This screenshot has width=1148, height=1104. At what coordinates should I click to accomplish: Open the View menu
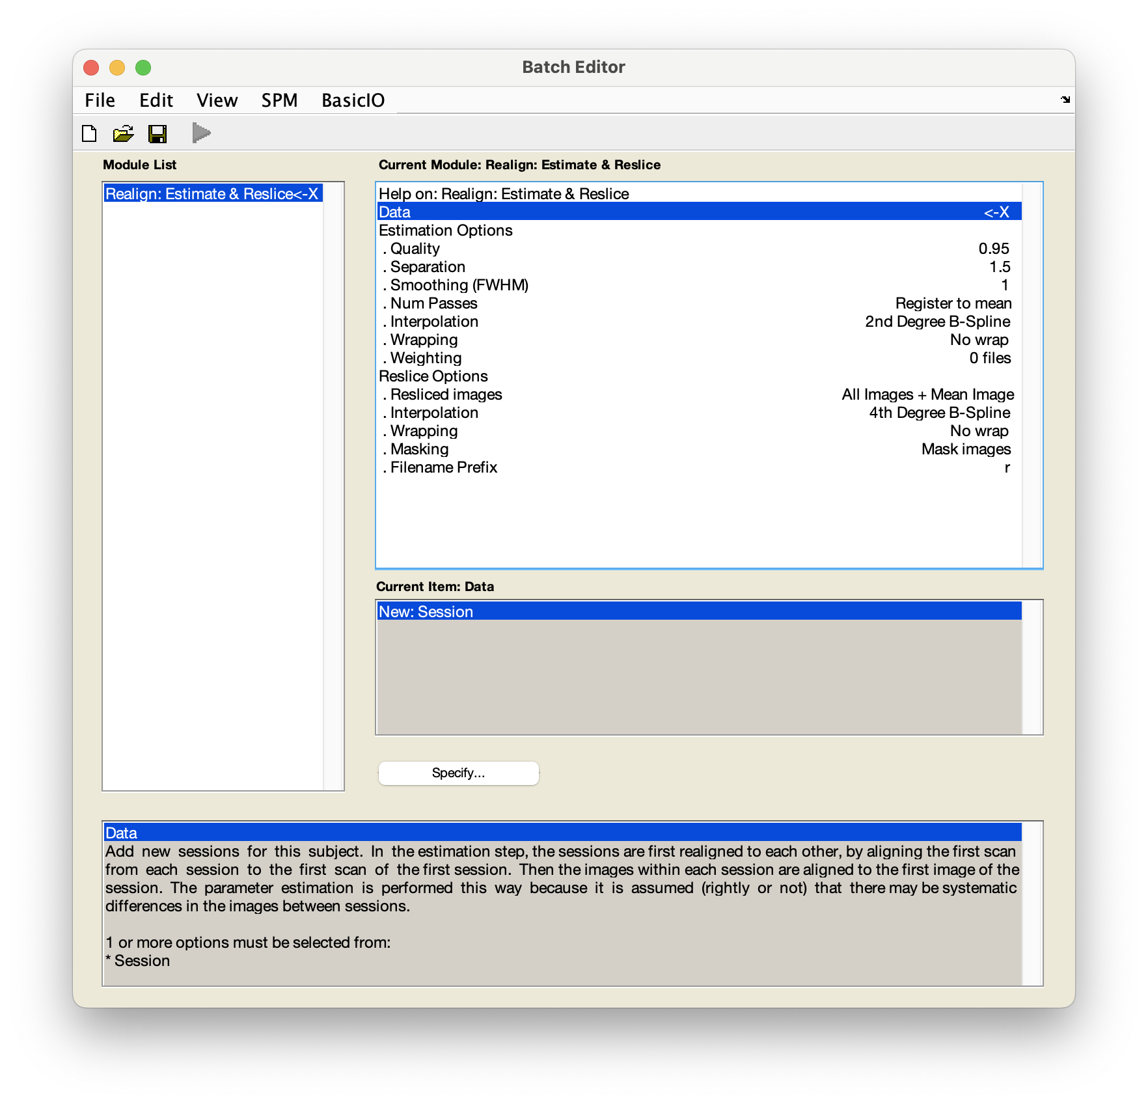[217, 100]
